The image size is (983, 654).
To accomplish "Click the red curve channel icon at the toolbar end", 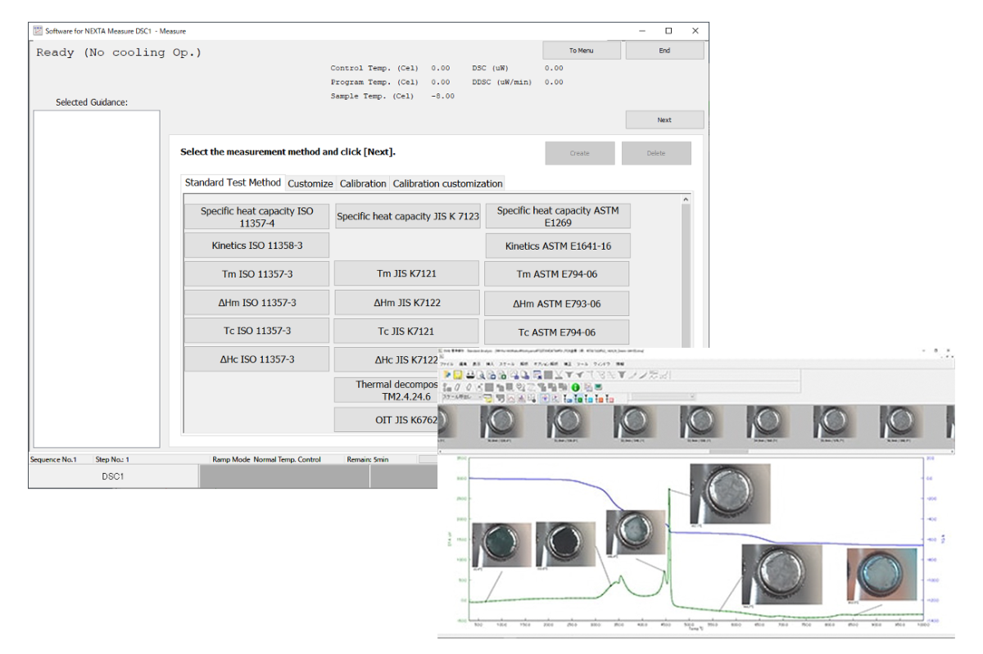I will tap(610, 400).
